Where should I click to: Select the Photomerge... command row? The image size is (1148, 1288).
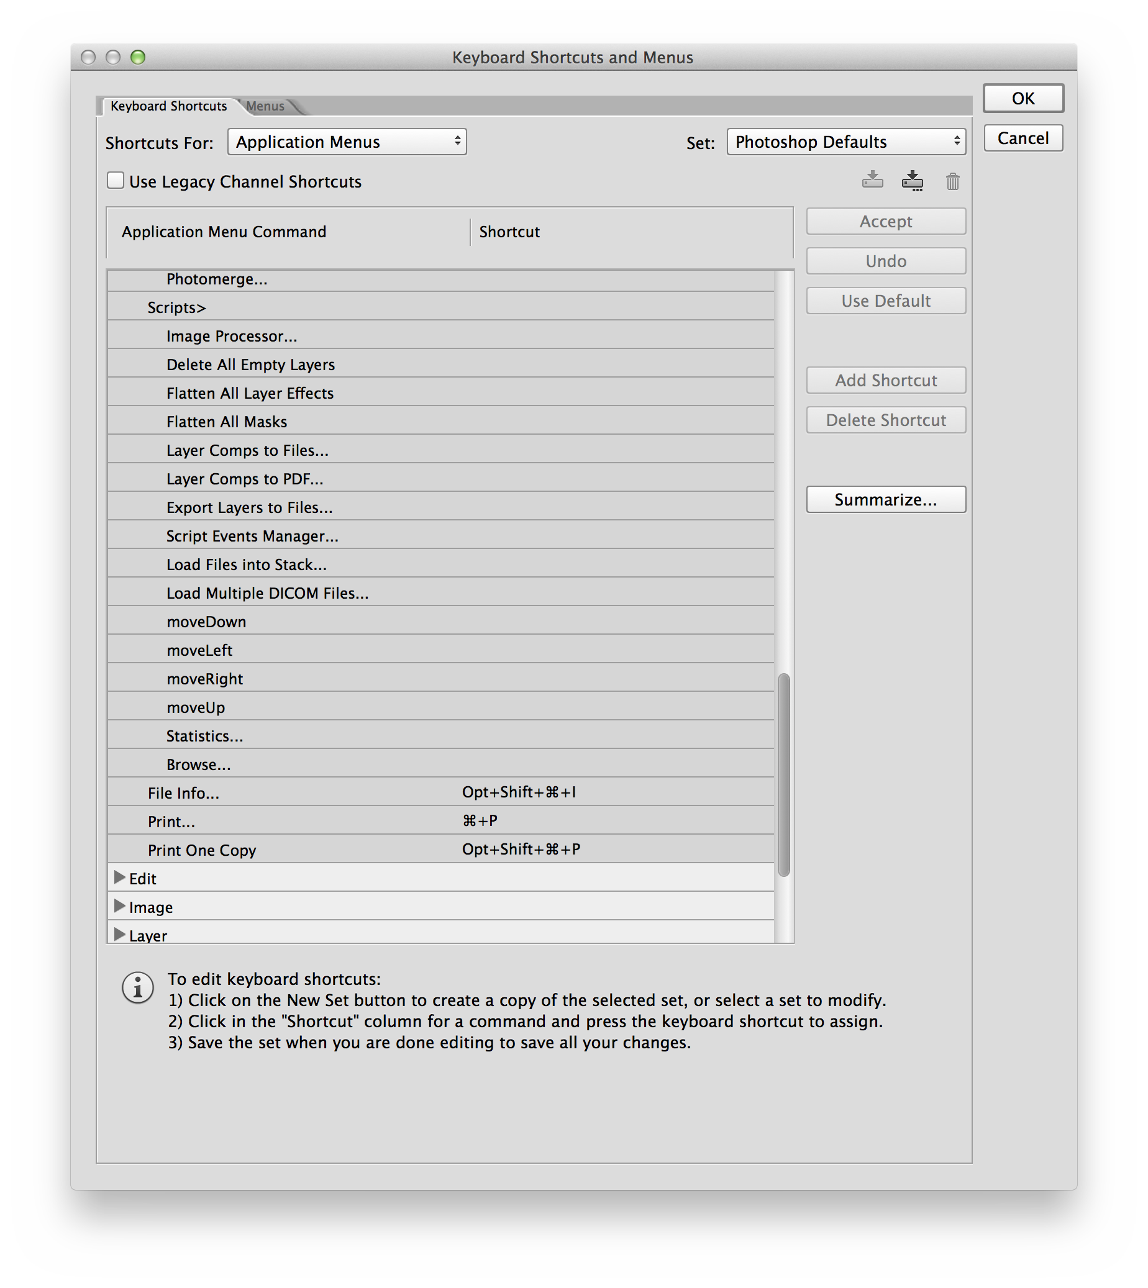(x=441, y=279)
